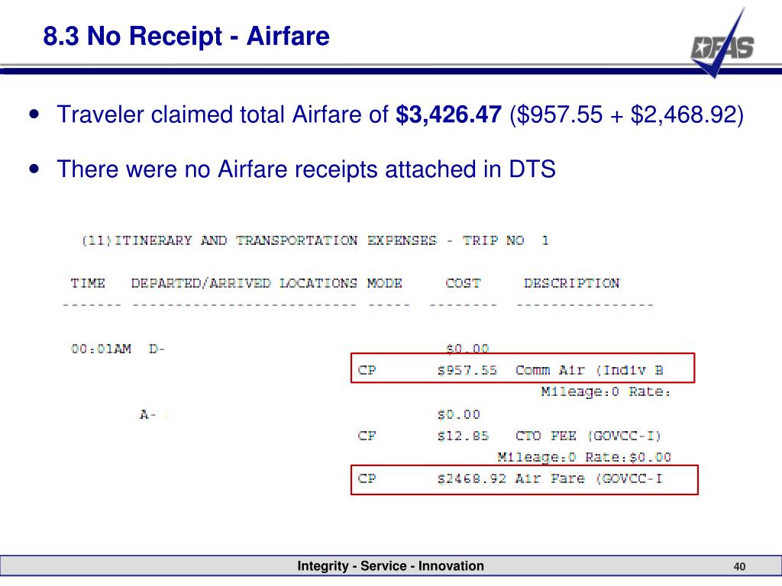Click the footer 'Integrity - Service - Innovation'
Screen dimensions: 782x586
pos(390,565)
